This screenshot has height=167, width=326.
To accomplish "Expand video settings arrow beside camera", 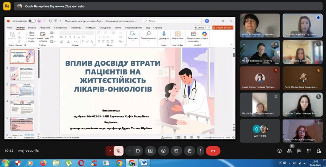I will [x=130, y=151].
